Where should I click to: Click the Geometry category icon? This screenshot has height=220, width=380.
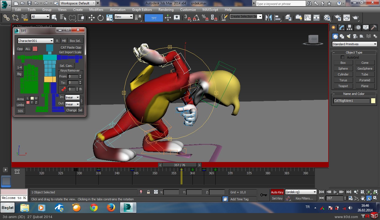click(x=335, y=36)
